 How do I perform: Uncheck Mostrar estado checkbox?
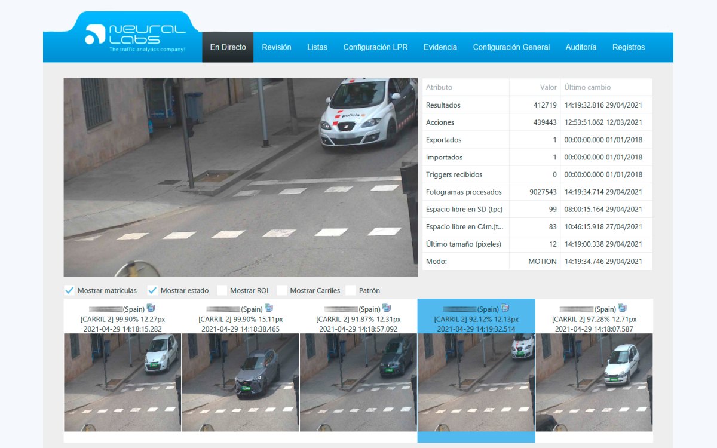(152, 290)
